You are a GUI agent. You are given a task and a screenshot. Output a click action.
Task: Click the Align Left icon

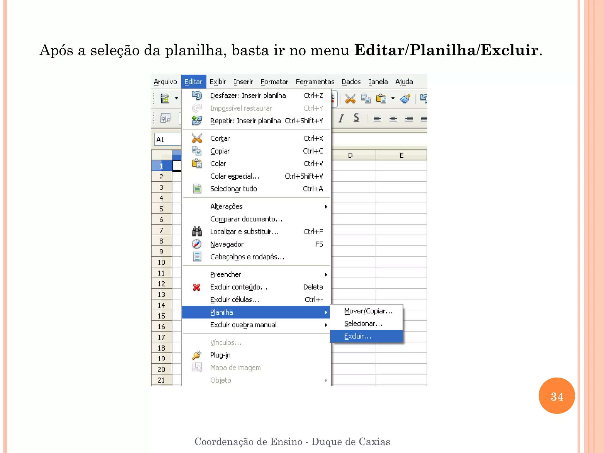(x=377, y=119)
